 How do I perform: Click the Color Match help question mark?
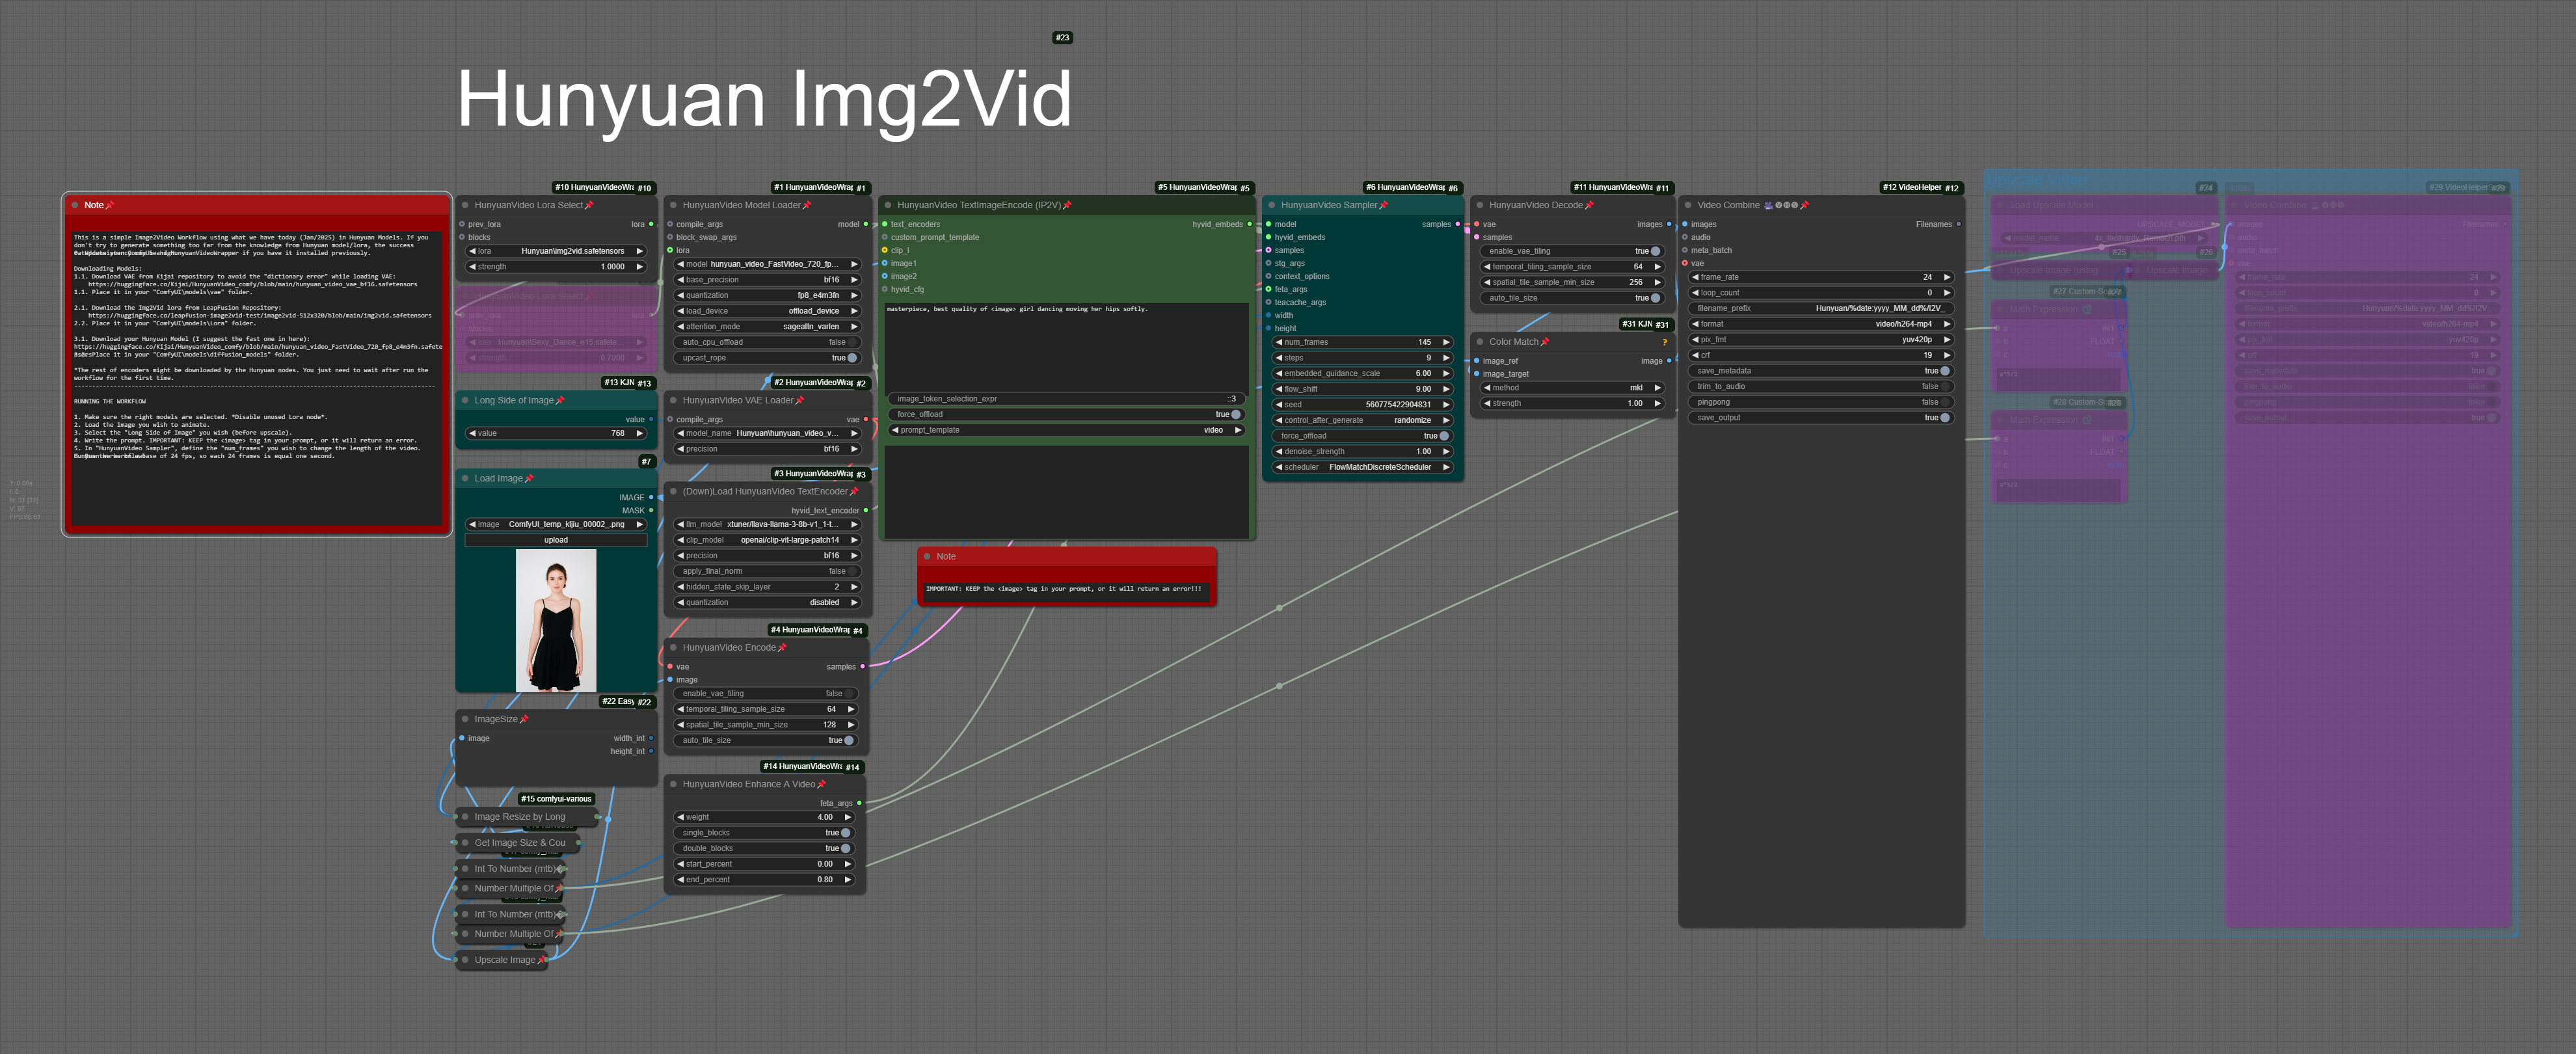[x=1664, y=342]
